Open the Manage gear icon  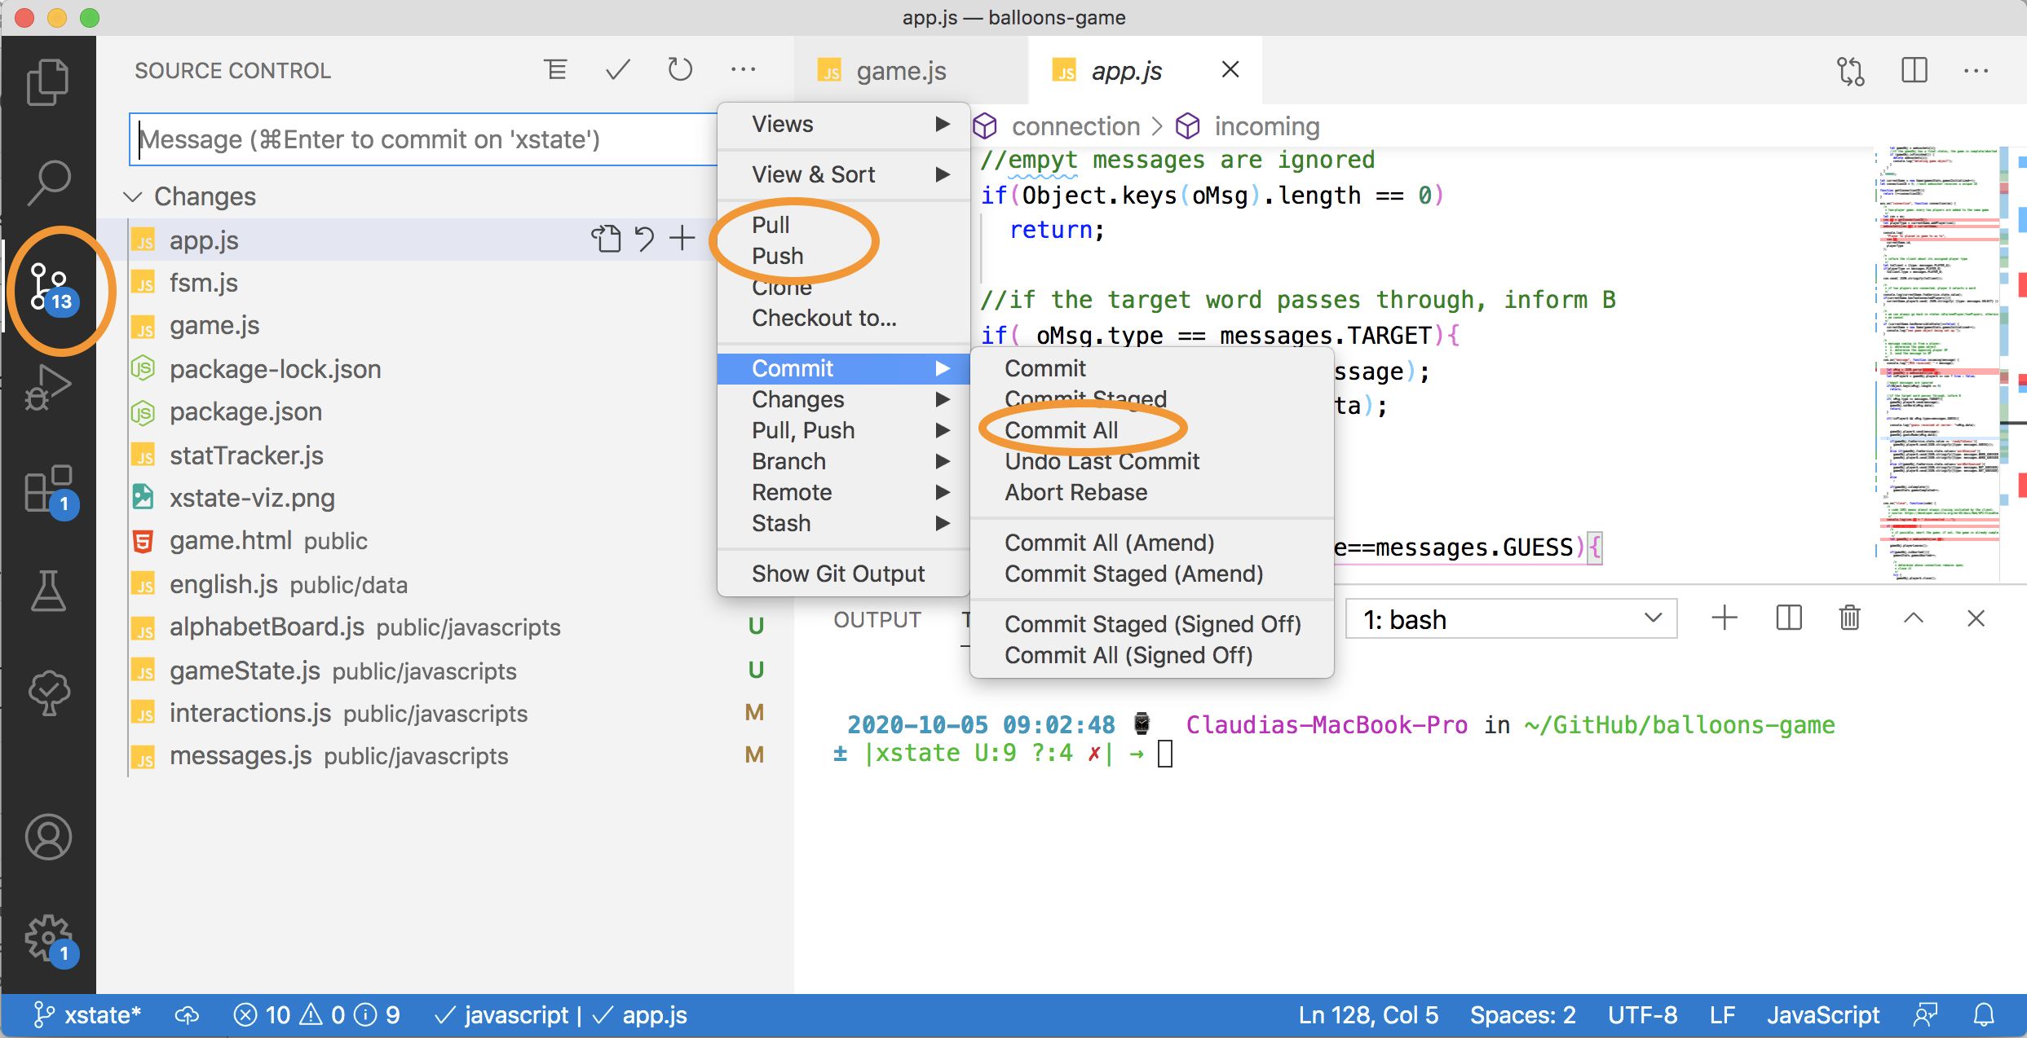click(x=49, y=939)
